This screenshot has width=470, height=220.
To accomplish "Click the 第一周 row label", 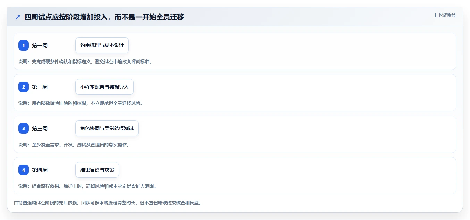I will 40,45.
